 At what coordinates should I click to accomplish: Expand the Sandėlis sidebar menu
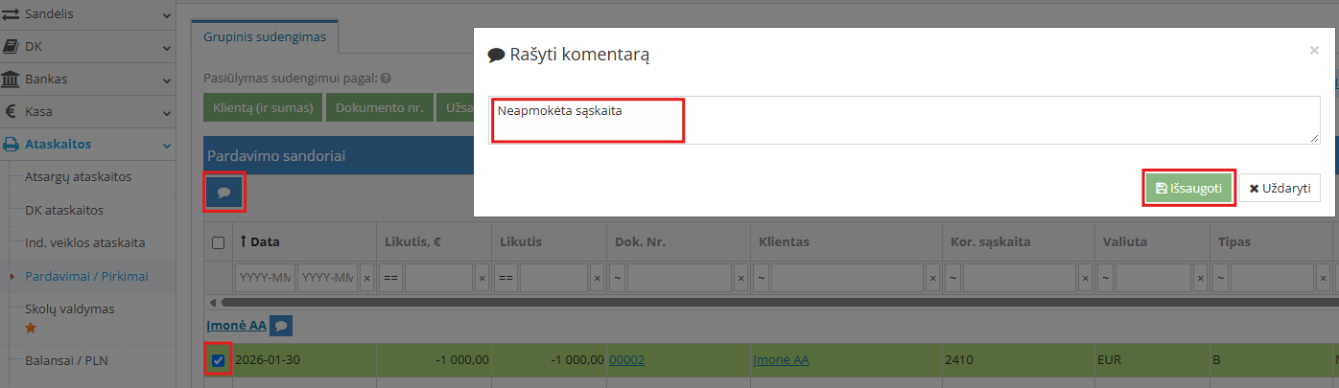(167, 15)
